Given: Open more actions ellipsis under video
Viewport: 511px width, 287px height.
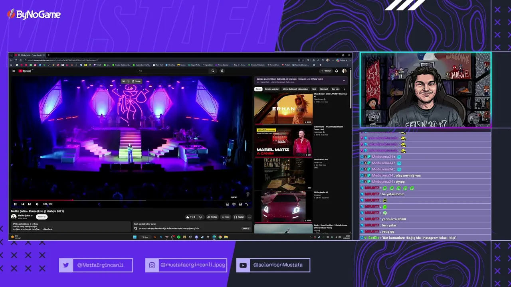Looking at the screenshot, I should pyautogui.click(x=250, y=217).
